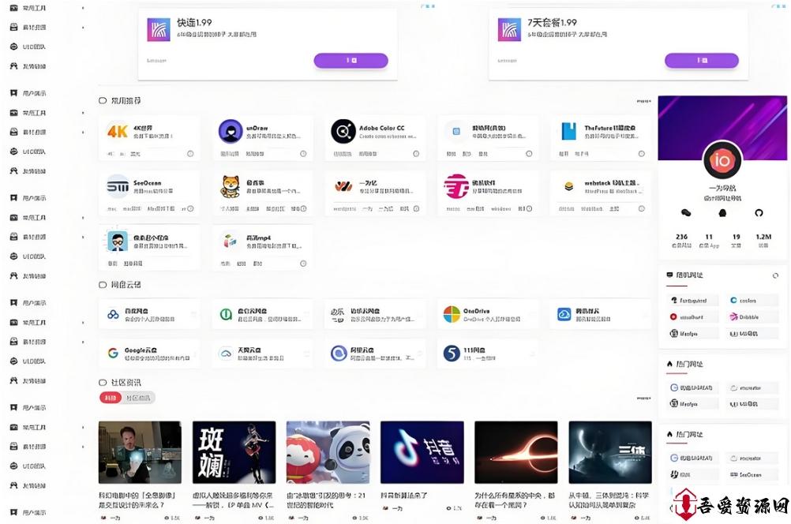
Task: Open the coolors link in 随机网址
Action: click(752, 301)
